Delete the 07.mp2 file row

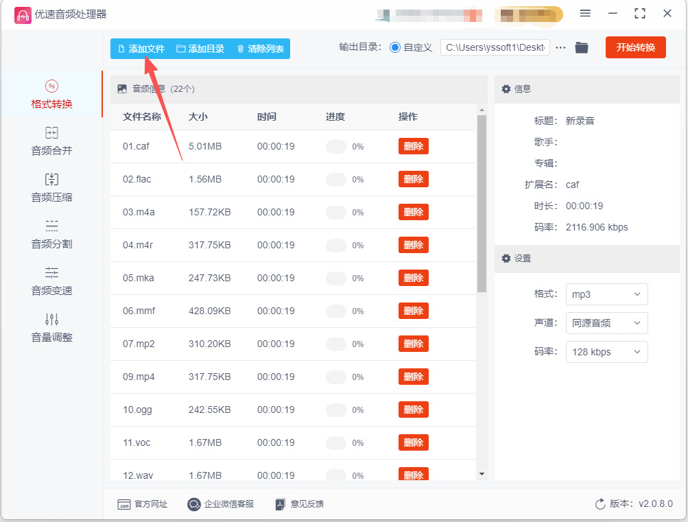(x=414, y=344)
